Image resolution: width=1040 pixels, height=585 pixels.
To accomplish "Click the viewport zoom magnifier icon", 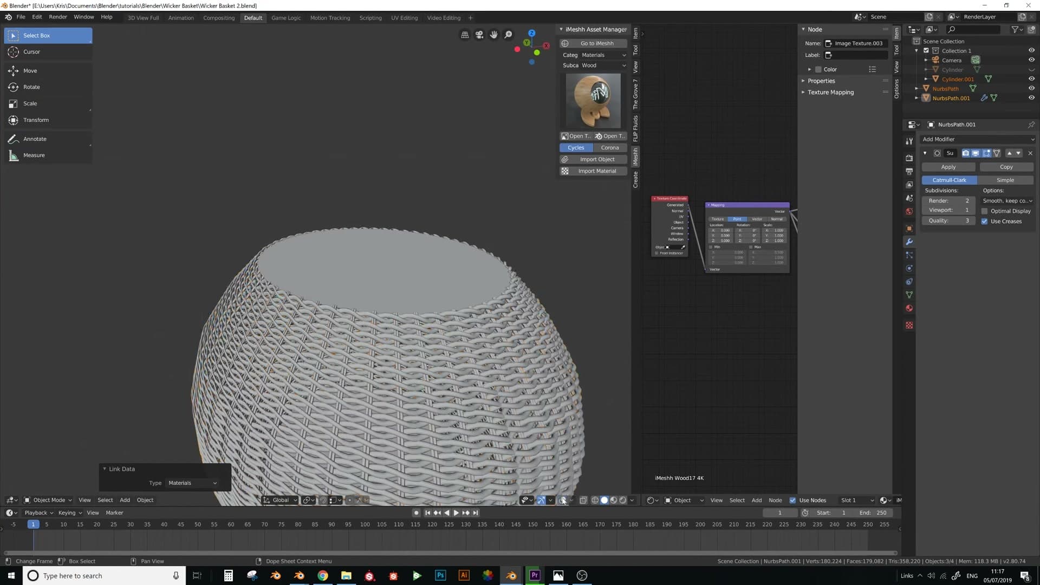I will click(x=509, y=35).
